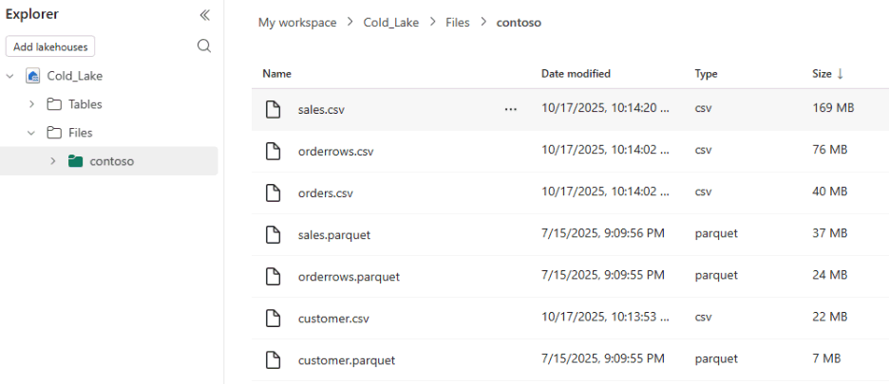Go to My workspace in breadcrumb
Screen dimensions: 889x384
pyautogui.click(x=297, y=23)
